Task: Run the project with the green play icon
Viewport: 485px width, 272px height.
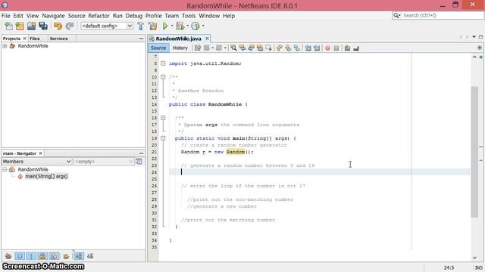Action: 165,26
